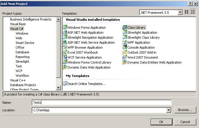Pick the Console Application template icon
This screenshot has width=199, height=128.
pyautogui.click(x=125, y=47)
